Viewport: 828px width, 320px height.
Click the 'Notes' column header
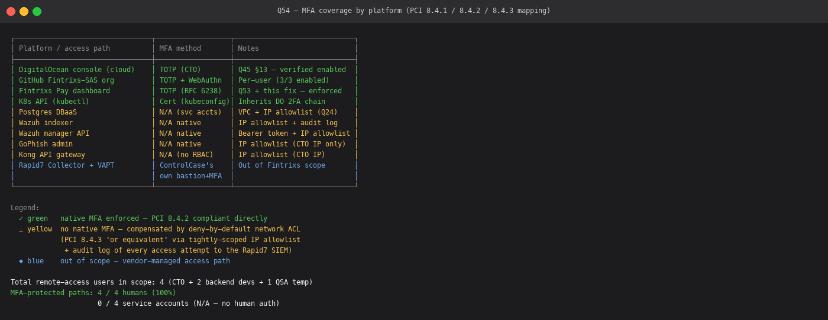tap(248, 48)
